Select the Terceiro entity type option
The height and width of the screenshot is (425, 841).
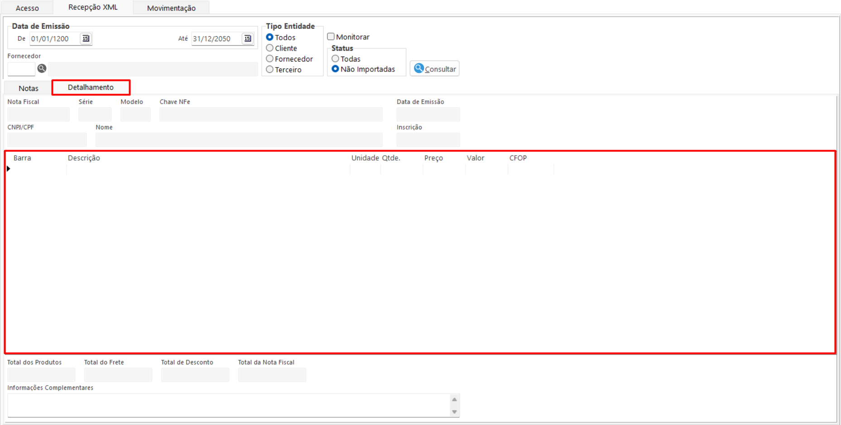point(270,70)
